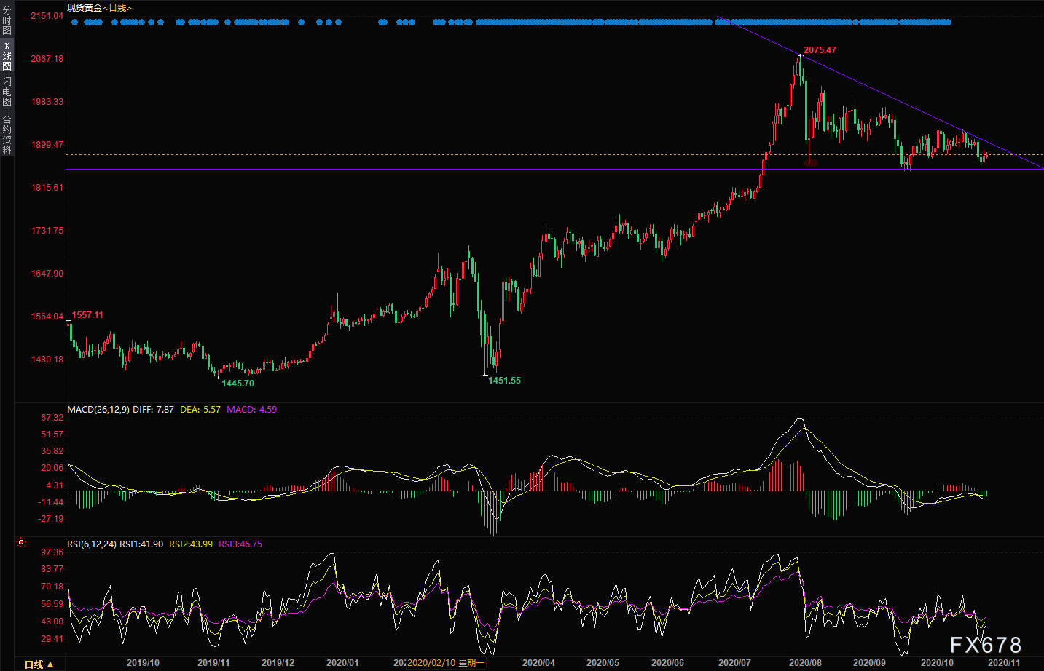Open RSI(6,12,24) indicator parameters label

pos(92,544)
